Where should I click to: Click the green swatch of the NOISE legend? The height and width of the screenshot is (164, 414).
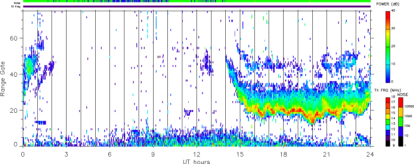(401, 122)
